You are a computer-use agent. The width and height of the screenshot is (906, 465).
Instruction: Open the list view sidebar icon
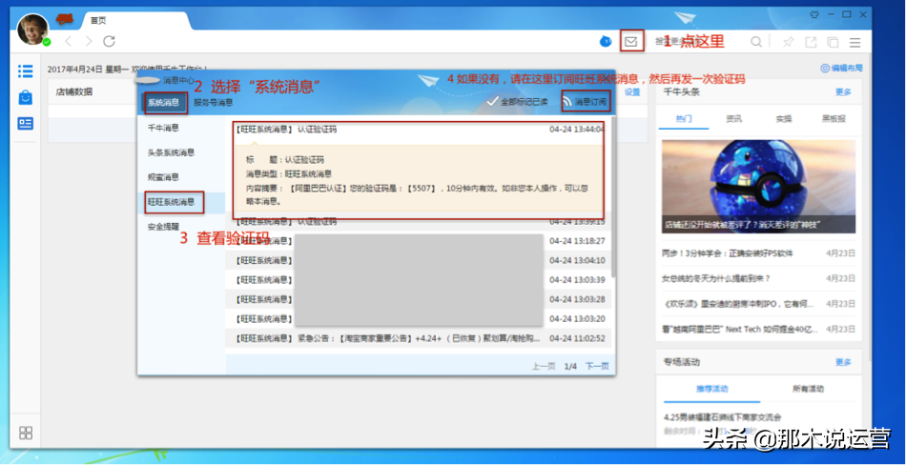[x=26, y=71]
